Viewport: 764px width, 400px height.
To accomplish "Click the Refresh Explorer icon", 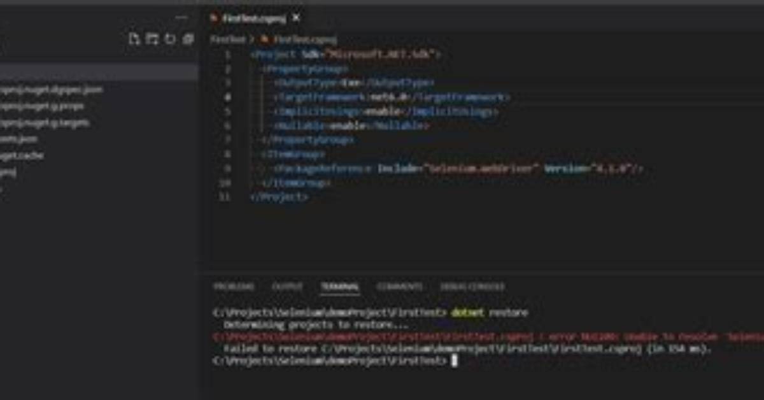I will coord(170,39).
